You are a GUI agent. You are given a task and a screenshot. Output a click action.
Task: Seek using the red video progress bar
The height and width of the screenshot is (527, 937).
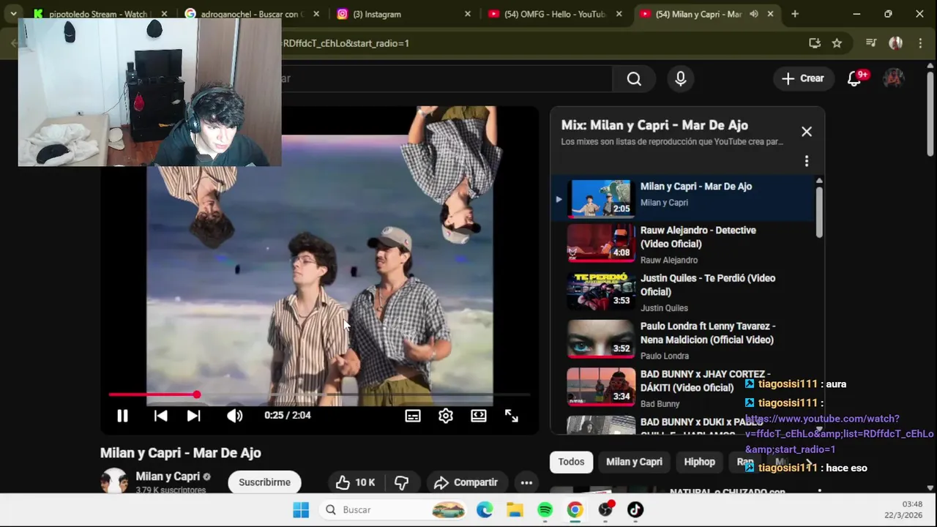pyautogui.click(x=318, y=395)
